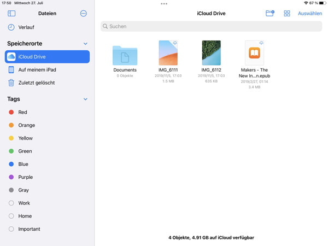Click the iCloud Drive cloud icon

click(x=11, y=56)
